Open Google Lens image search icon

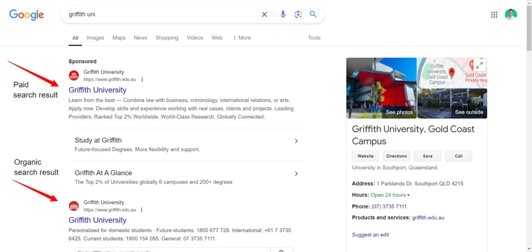[298, 15]
